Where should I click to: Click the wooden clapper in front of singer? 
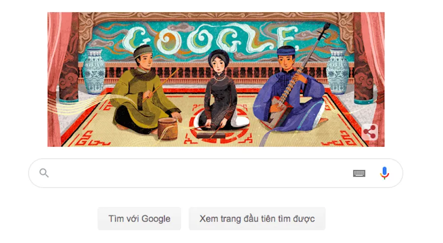click(212, 136)
